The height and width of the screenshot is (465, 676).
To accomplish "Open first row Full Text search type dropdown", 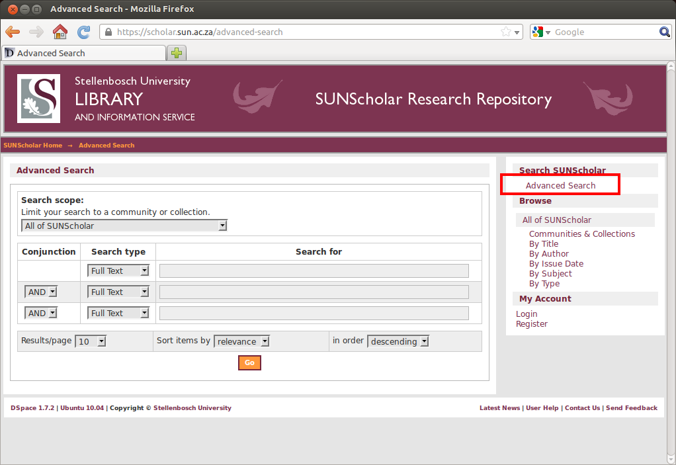I will pyautogui.click(x=118, y=271).
